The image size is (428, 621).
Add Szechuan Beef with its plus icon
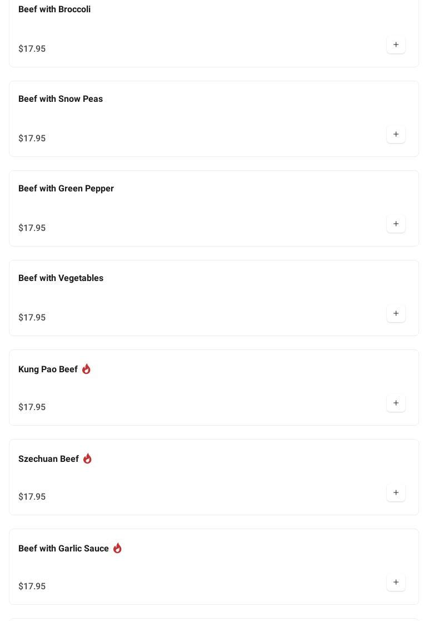click(x=396, y=492)
